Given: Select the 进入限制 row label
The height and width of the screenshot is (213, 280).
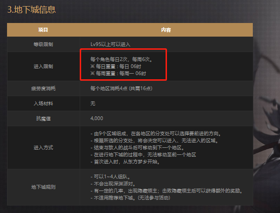Looking at the screenshot, I should pyautogui.click(x=43, y=67).
